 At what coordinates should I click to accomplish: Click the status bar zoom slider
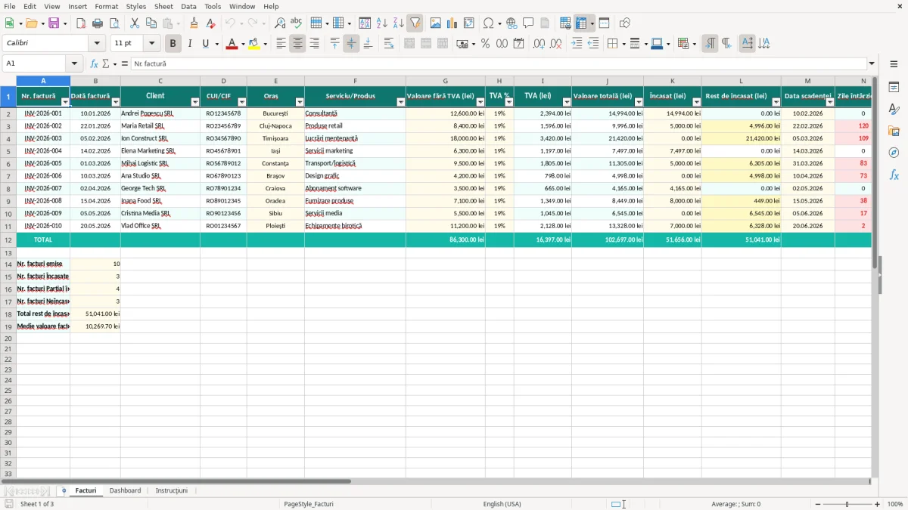[847, 504]
